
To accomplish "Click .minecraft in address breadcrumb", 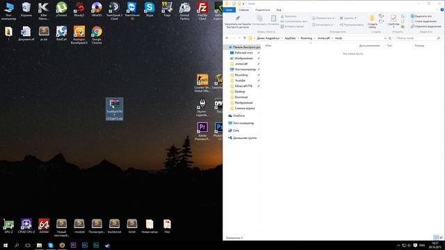I will [x=323, y=38].
